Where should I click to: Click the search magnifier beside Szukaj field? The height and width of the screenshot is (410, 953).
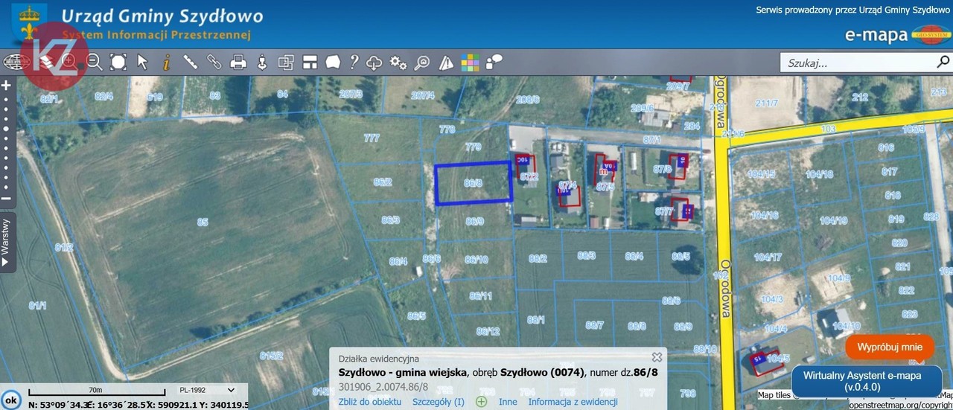(x=943, y=63)
